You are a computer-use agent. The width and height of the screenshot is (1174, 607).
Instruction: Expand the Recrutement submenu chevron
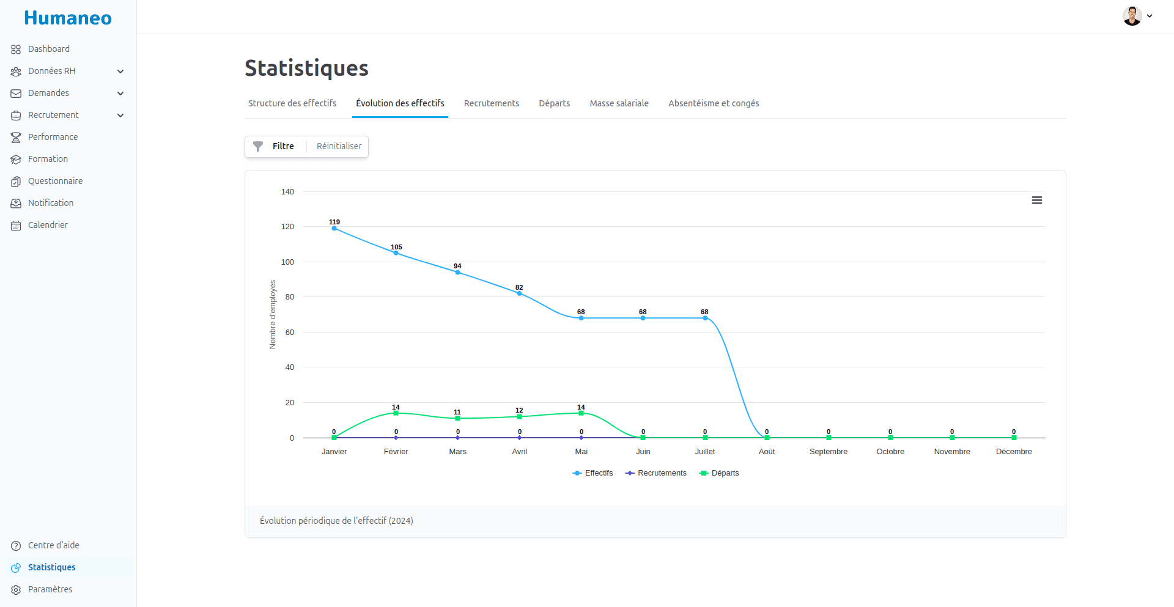120,116
